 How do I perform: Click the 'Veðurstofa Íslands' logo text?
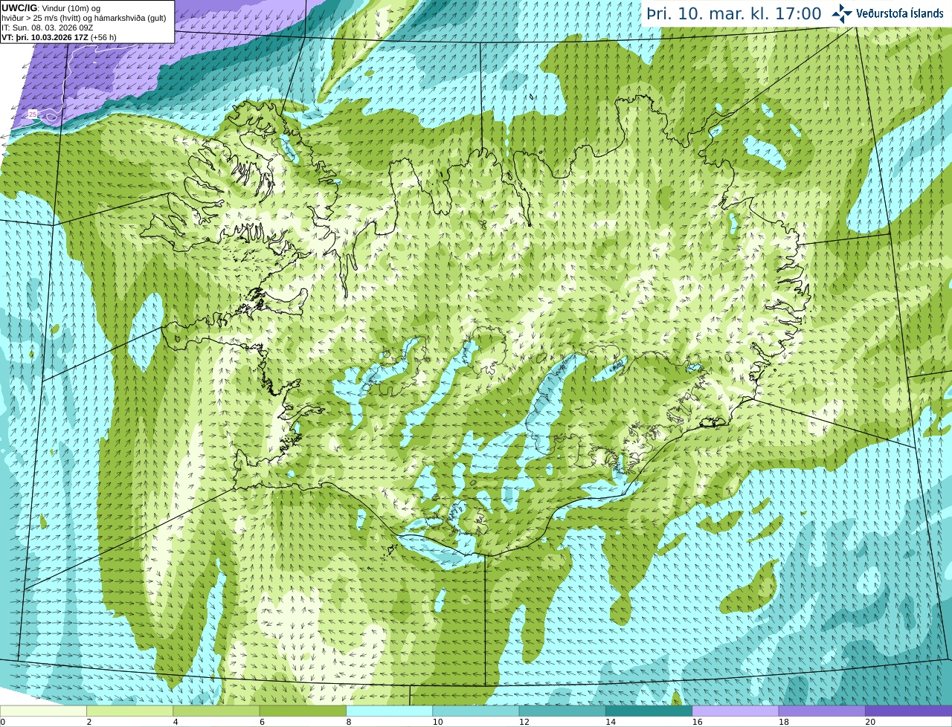coord(900,13)
